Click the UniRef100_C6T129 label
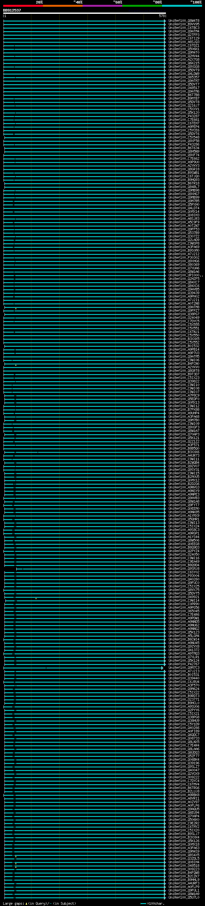 click(x=184, y=38)
